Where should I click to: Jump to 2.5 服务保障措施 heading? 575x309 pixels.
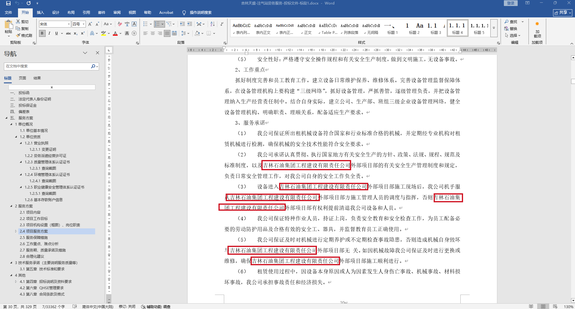tap(34, 237)
